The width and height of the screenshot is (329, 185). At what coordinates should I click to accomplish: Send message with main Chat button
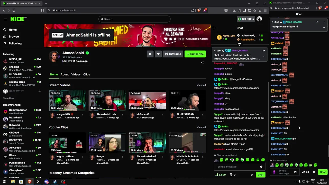coord(261,175)
